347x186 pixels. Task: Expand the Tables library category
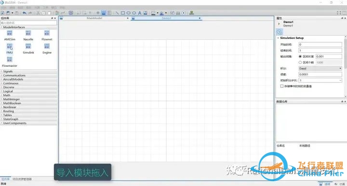(x=1, y=115)
